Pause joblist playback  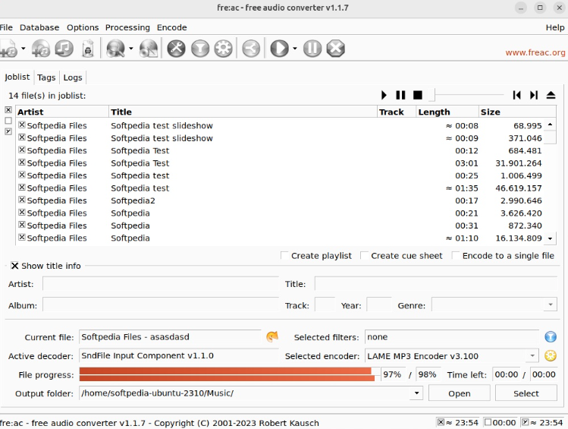[400, 95]
